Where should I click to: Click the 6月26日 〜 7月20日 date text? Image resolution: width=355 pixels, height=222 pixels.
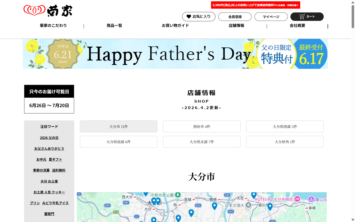click(49, 105)
